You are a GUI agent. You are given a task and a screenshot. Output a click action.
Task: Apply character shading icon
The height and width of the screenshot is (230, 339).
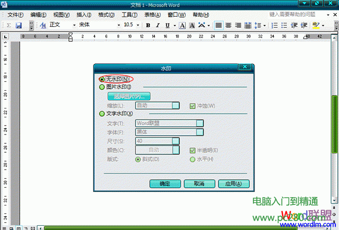192,25
